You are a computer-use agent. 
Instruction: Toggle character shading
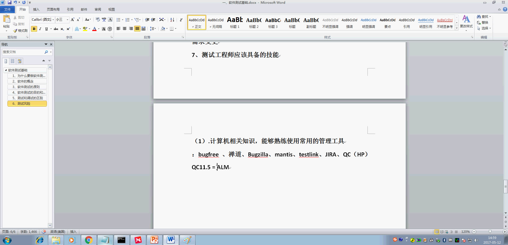coord(104,29)
